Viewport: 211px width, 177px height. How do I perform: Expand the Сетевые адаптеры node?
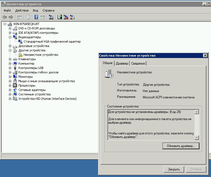pos(10,90)
